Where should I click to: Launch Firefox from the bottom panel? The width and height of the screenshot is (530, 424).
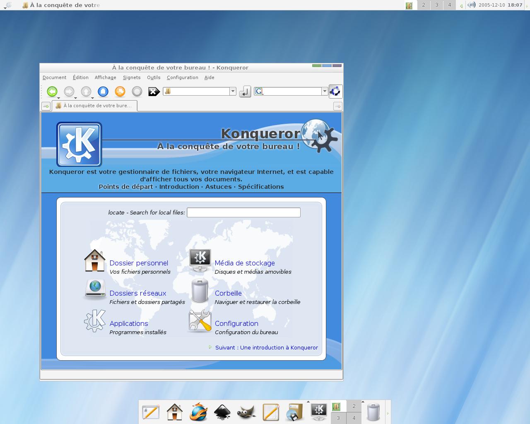point(199,412)
